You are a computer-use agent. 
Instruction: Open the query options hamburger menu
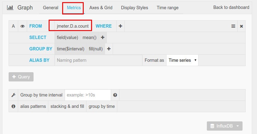coord(233,26)
